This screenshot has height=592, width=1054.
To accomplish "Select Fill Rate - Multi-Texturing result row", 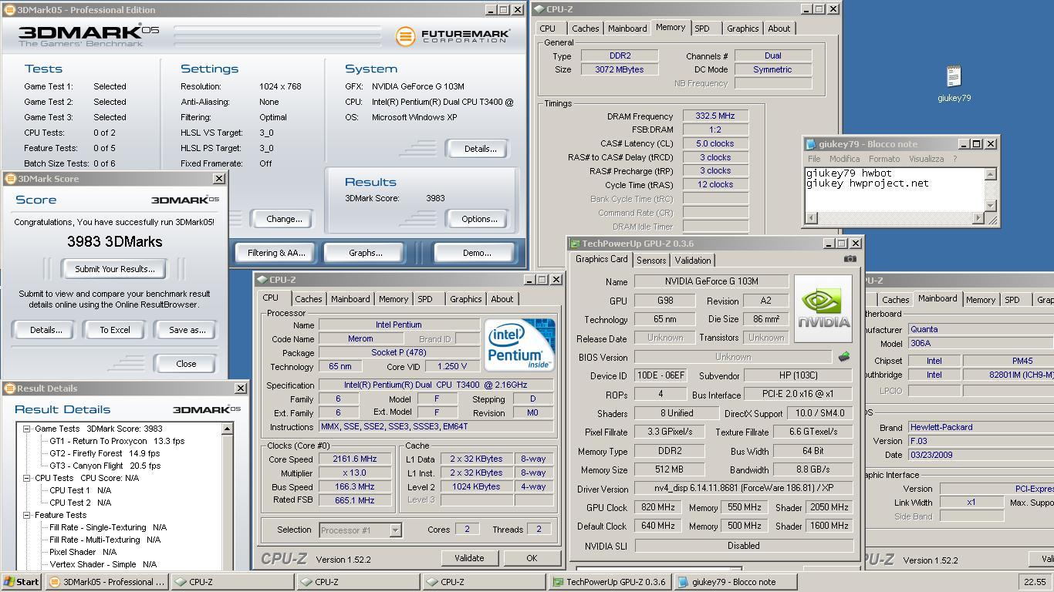I will tap(105, 540).
